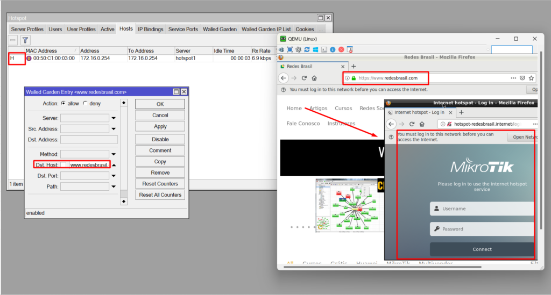Click the scroll down arrow in Walled Garden form
The height and width of the screenshot is (295, 551).
tap(124, 202)
